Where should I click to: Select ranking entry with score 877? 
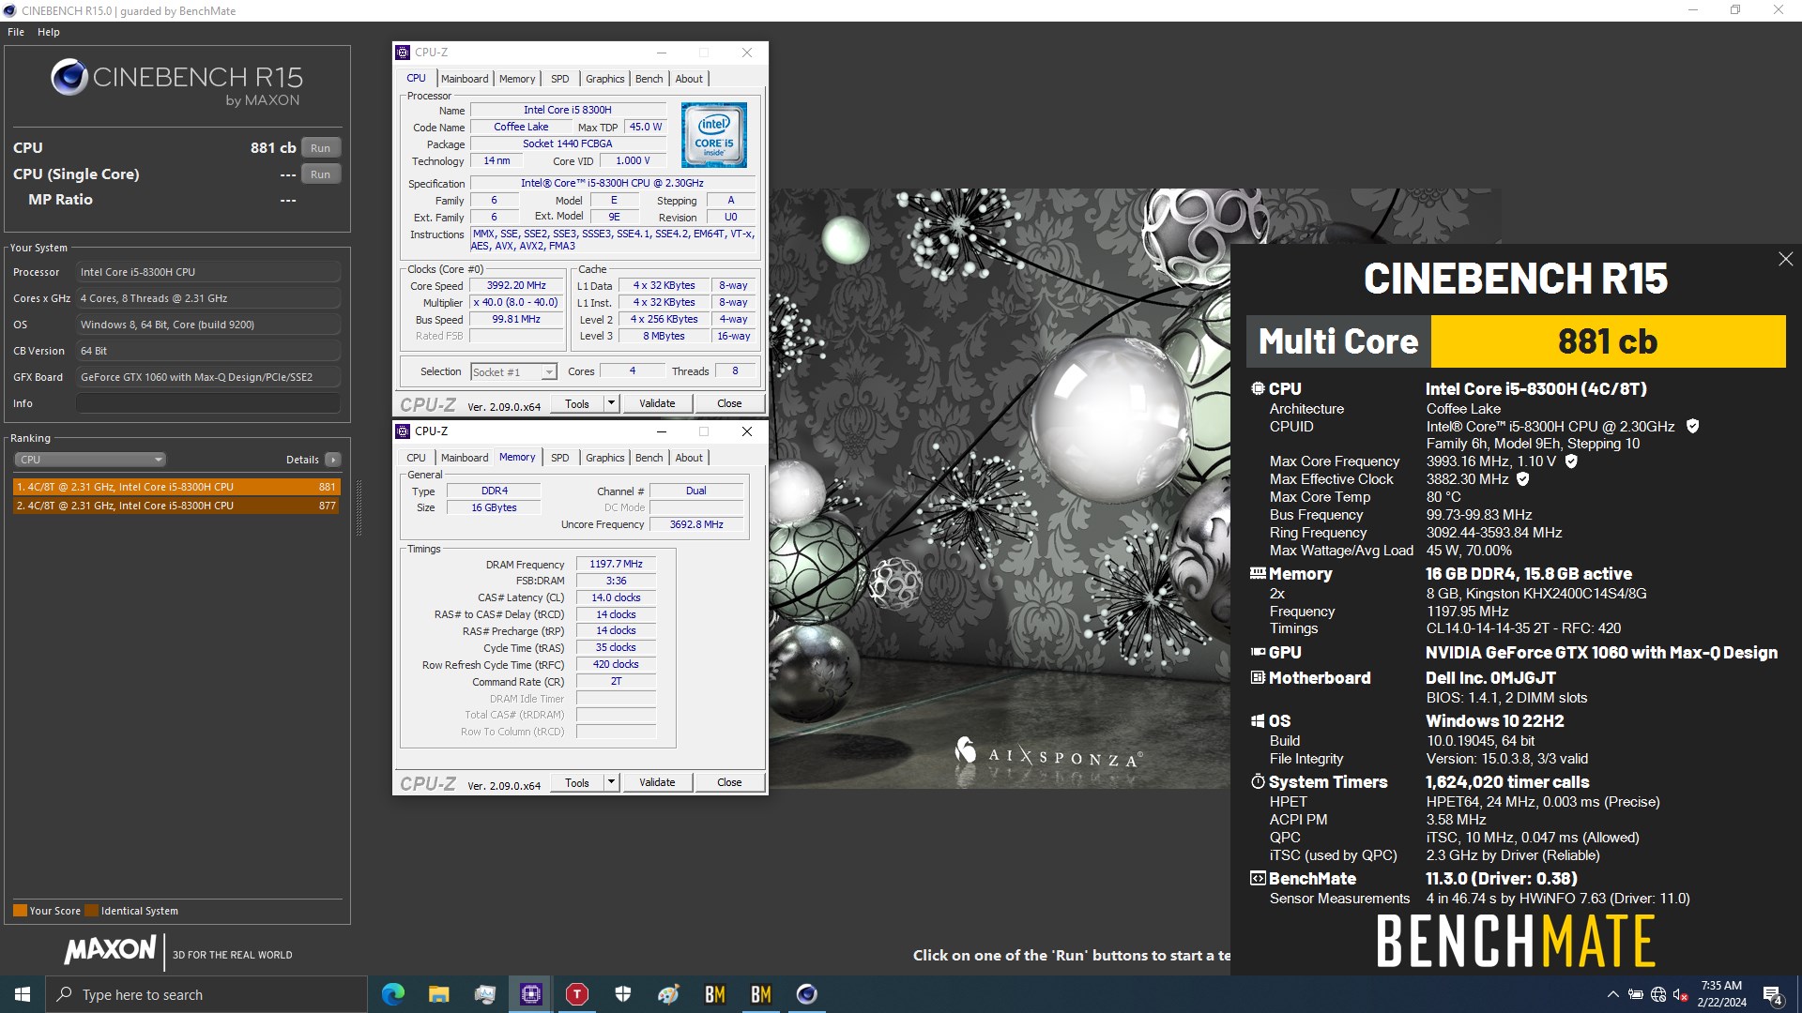(x=176, y=506)
